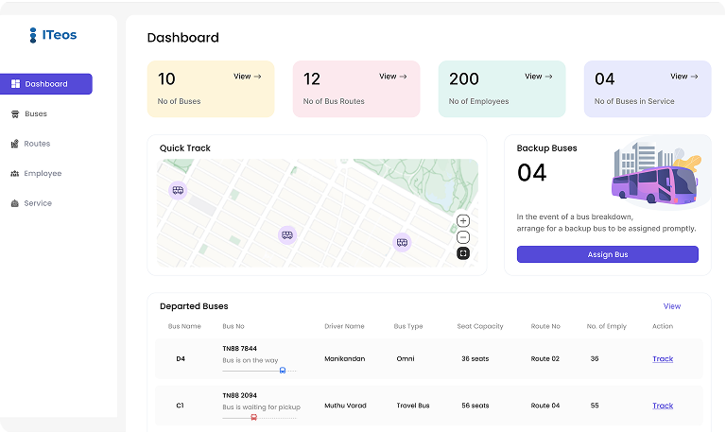The height and width of the screenshot is (433, 726).
Task: Click the Buses sidebar icon
Action: [x=15, y=114]
